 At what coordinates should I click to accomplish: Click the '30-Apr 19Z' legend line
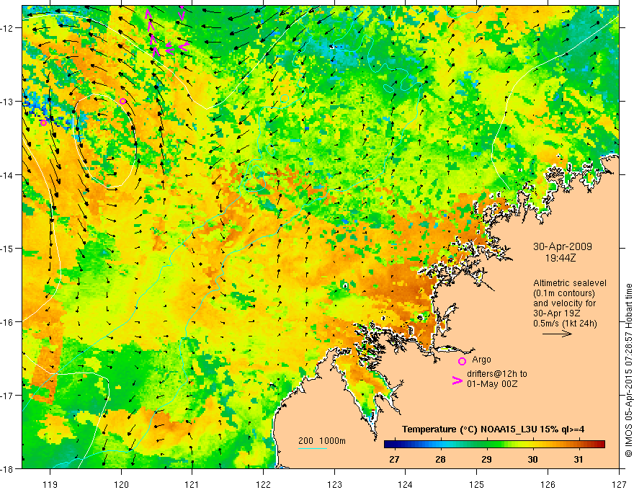(555, 313)
